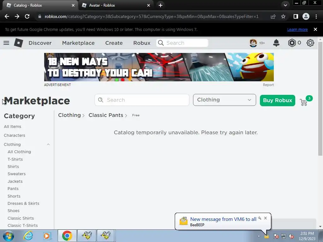Open the tab search dropdown arrow
This screenshot has width=323, height=242.
285,5
